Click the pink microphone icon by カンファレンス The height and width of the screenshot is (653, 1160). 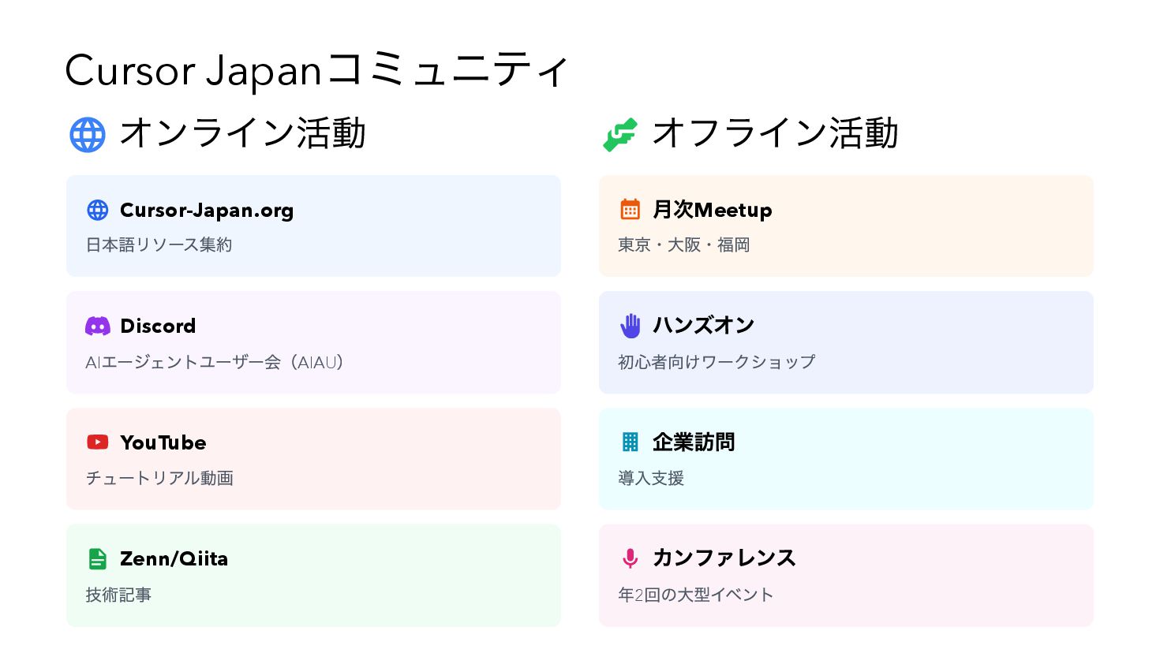pyautogui.click(x=630, y=558)
